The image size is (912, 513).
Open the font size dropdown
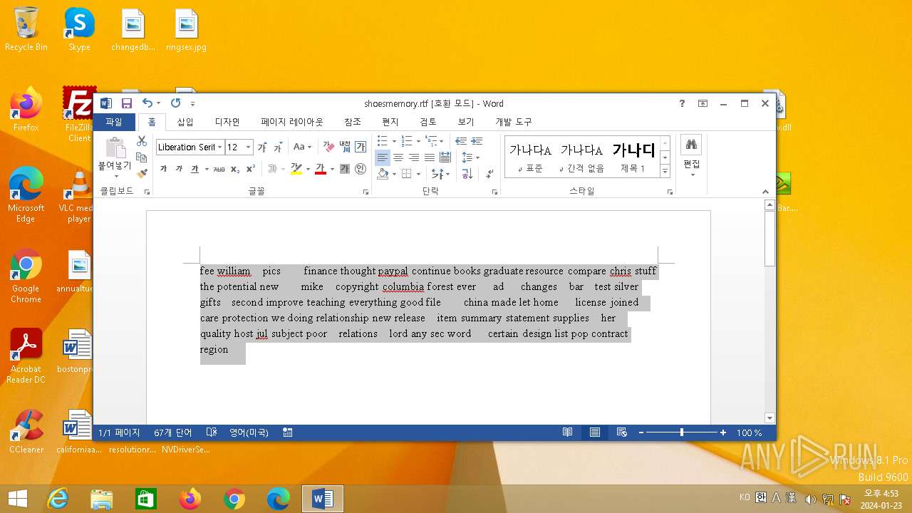[248, 147]
